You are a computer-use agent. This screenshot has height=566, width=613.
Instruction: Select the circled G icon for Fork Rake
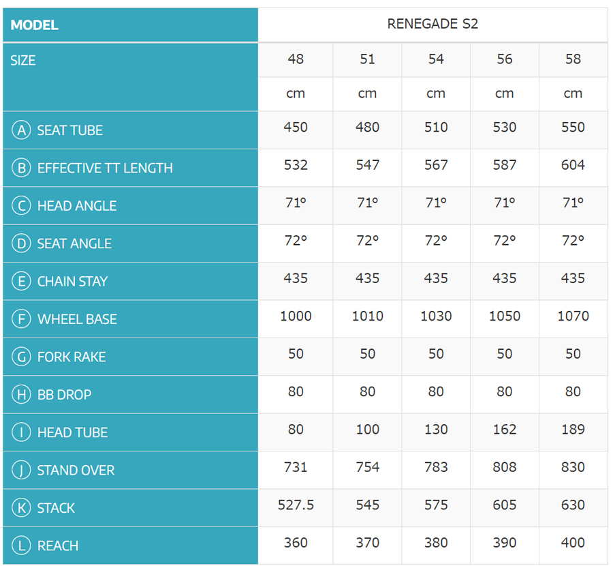[22, 357]
